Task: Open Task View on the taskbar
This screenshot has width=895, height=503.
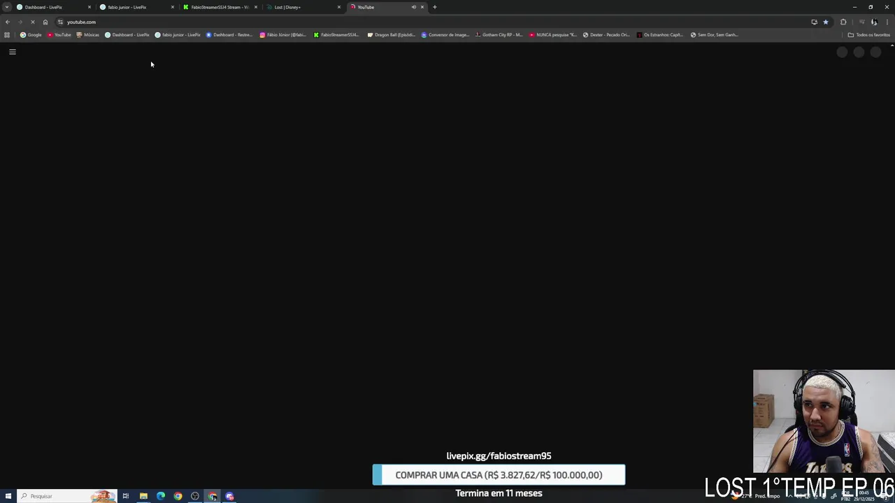Action: point(126,496)
